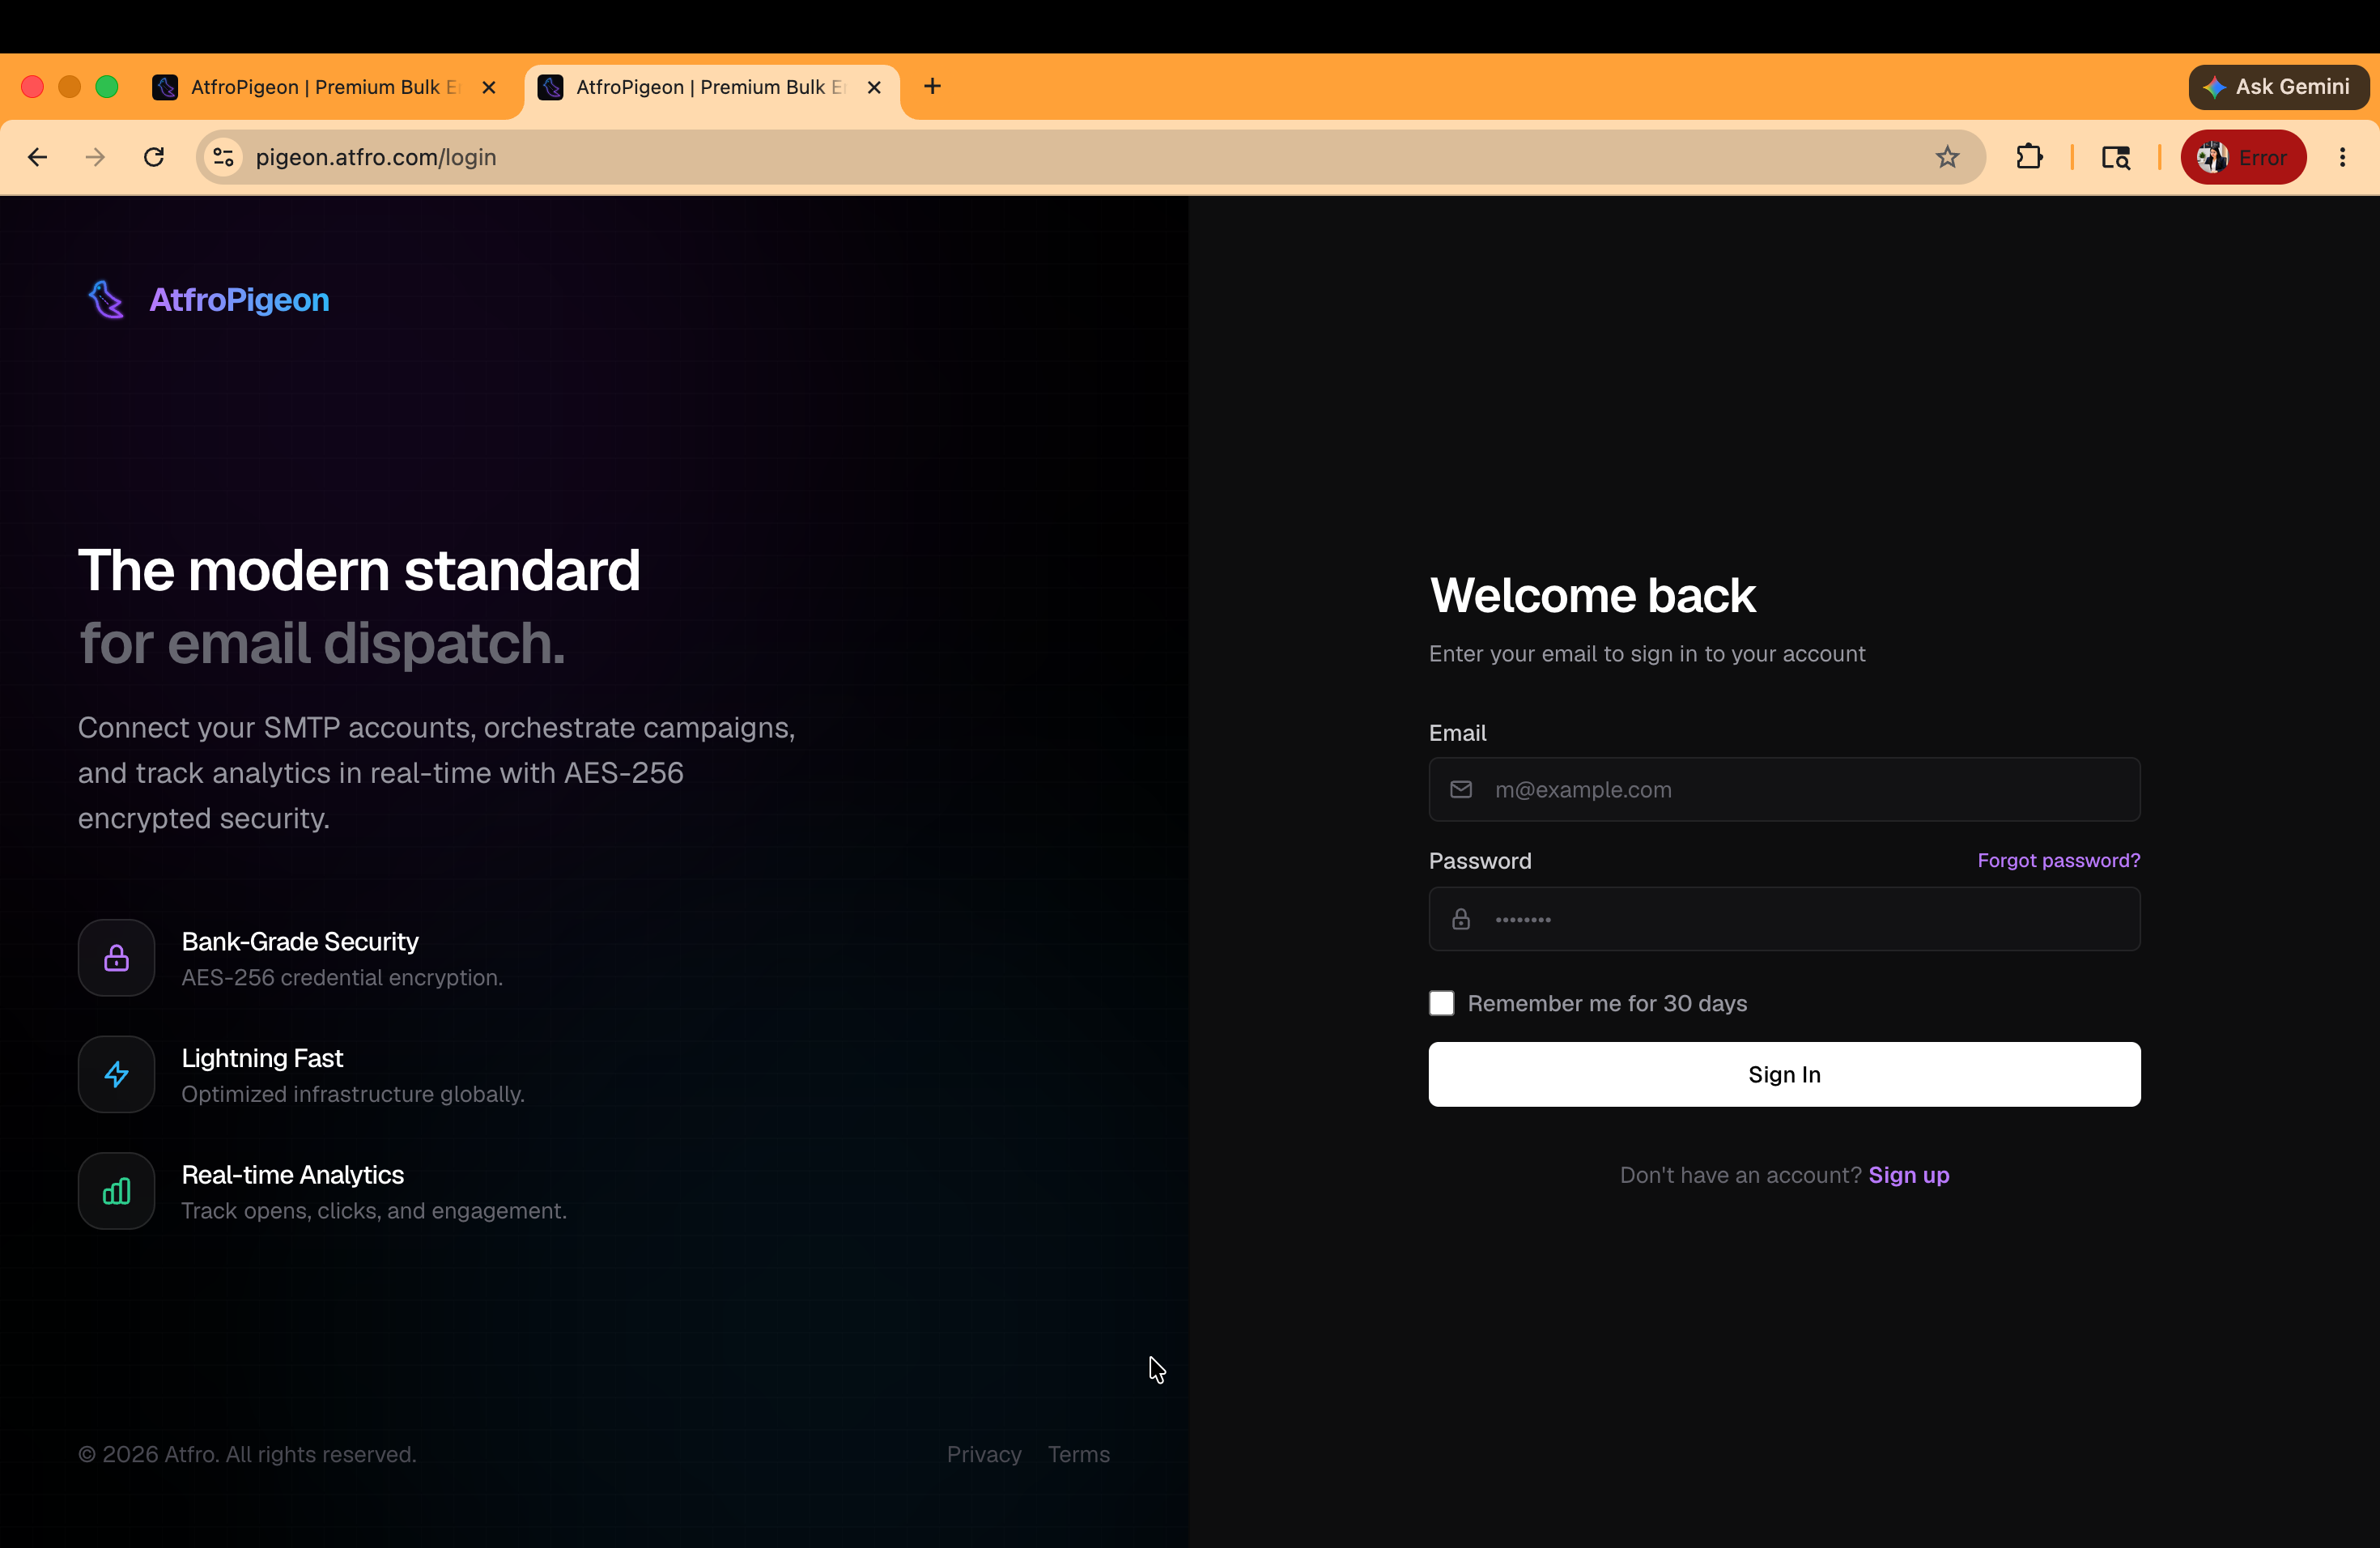Focus the Email input field
This screenshot has height=1548, width=2380.
pyautogui.click(x=1784, y=790)
